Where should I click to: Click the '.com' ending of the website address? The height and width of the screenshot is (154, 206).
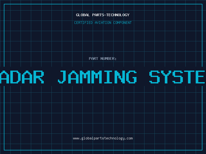click(x=128, y=138)
